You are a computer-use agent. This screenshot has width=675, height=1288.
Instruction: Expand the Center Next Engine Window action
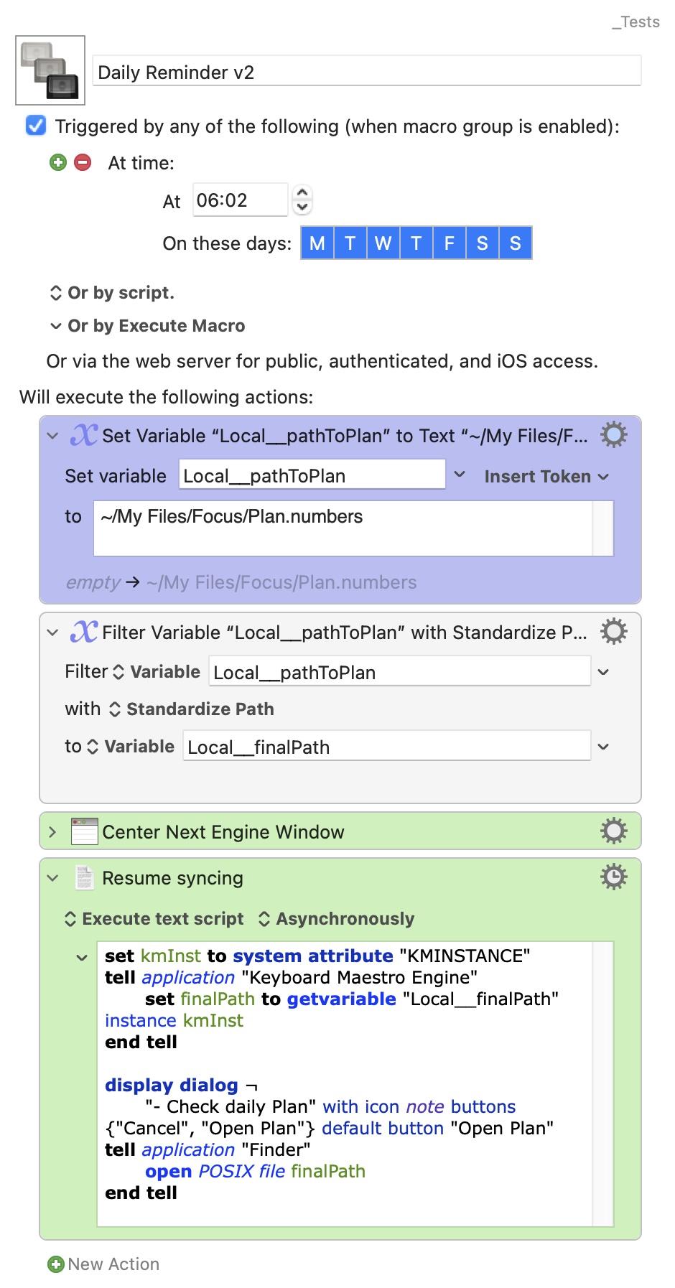[52, 832]
